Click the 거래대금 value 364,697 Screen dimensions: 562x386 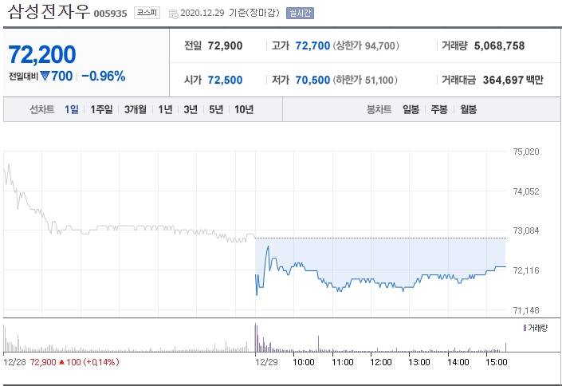pos(503,80)
